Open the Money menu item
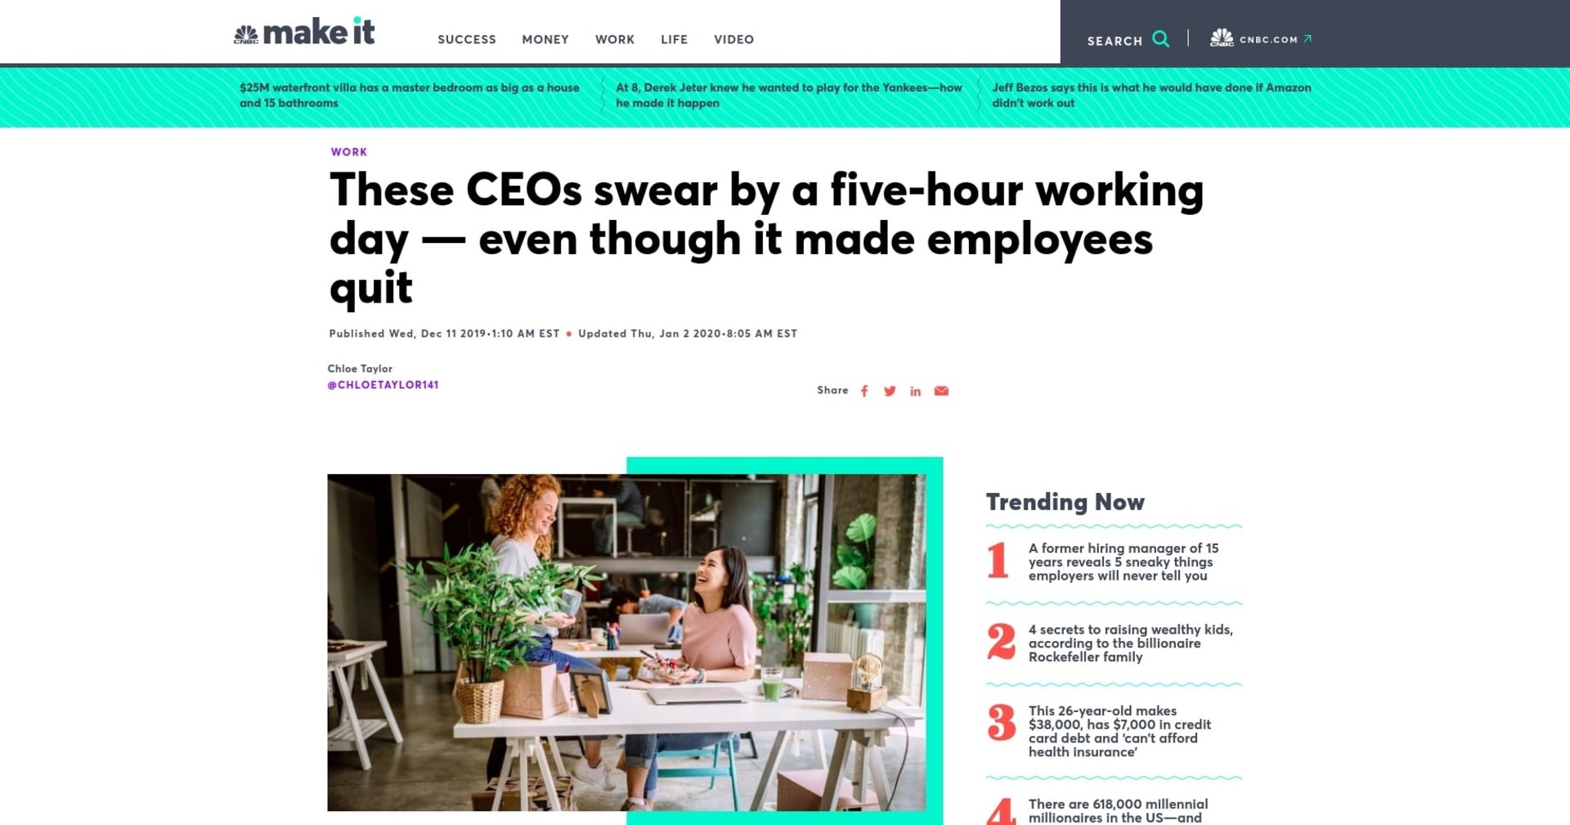 coord(545,39)
